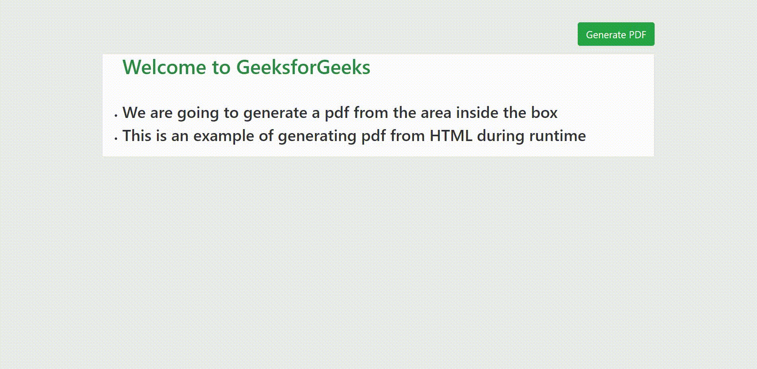
Task: Click the word 'Welcome' in the heading
Action: pos(164,67)
